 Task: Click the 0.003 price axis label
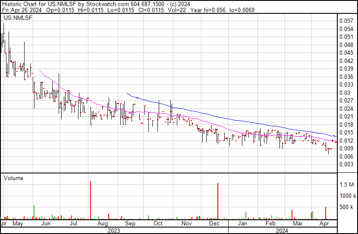pyautogui.click(x=345, y=165)
